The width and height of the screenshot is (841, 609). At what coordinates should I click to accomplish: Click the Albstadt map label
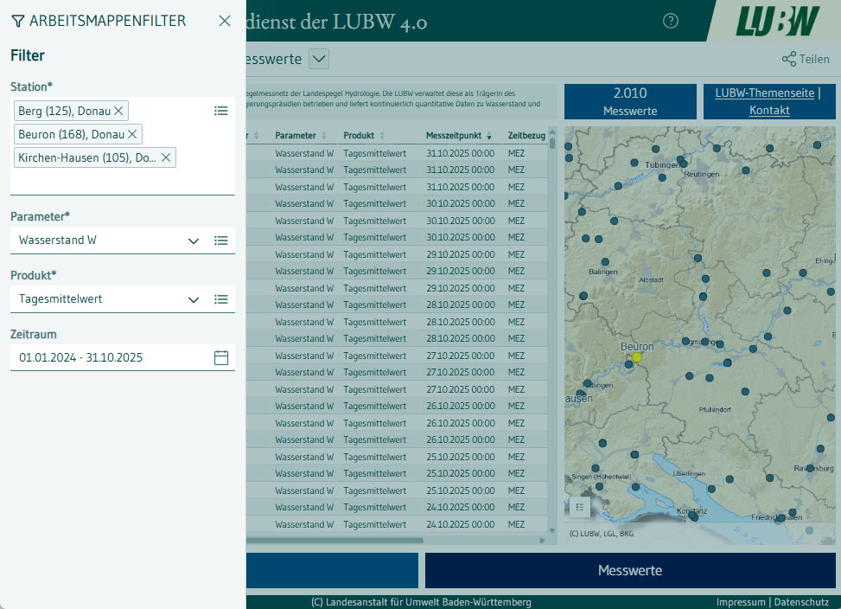tap(651, 279)
